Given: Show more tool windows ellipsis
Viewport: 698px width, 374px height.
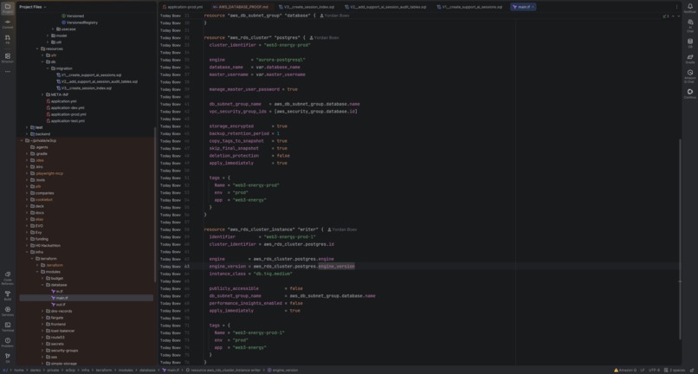Looking at the screenshot, I should click(x=8, y=72).
